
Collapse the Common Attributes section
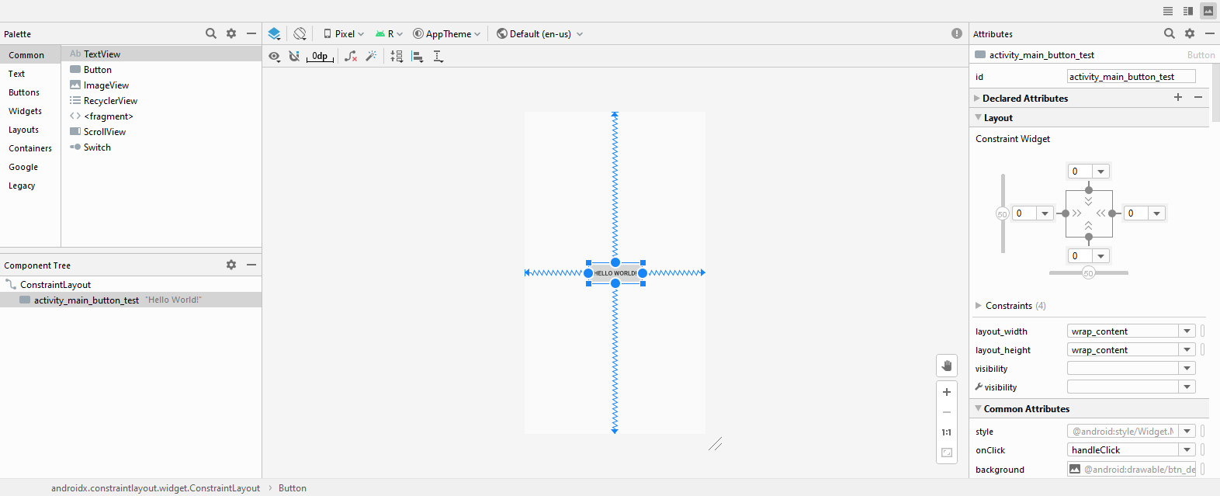979,408
